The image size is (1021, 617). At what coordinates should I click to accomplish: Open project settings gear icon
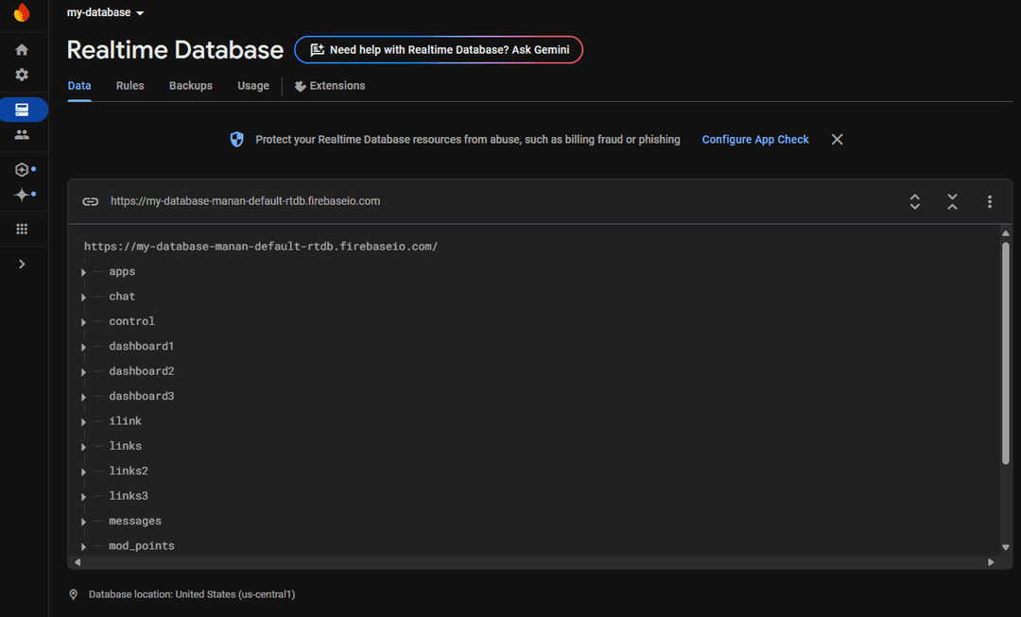tap(22, 75)
